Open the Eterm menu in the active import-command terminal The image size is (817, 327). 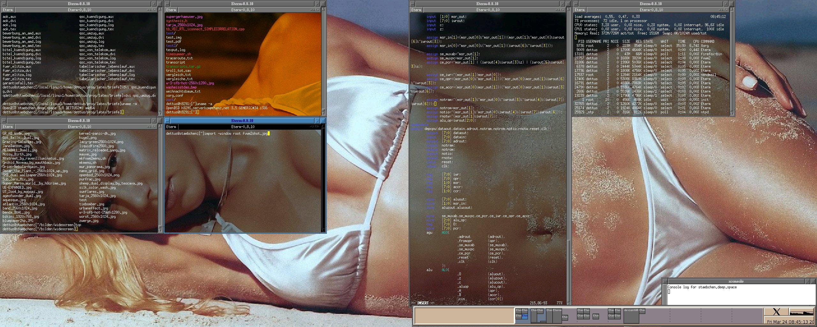pos(171,127)
